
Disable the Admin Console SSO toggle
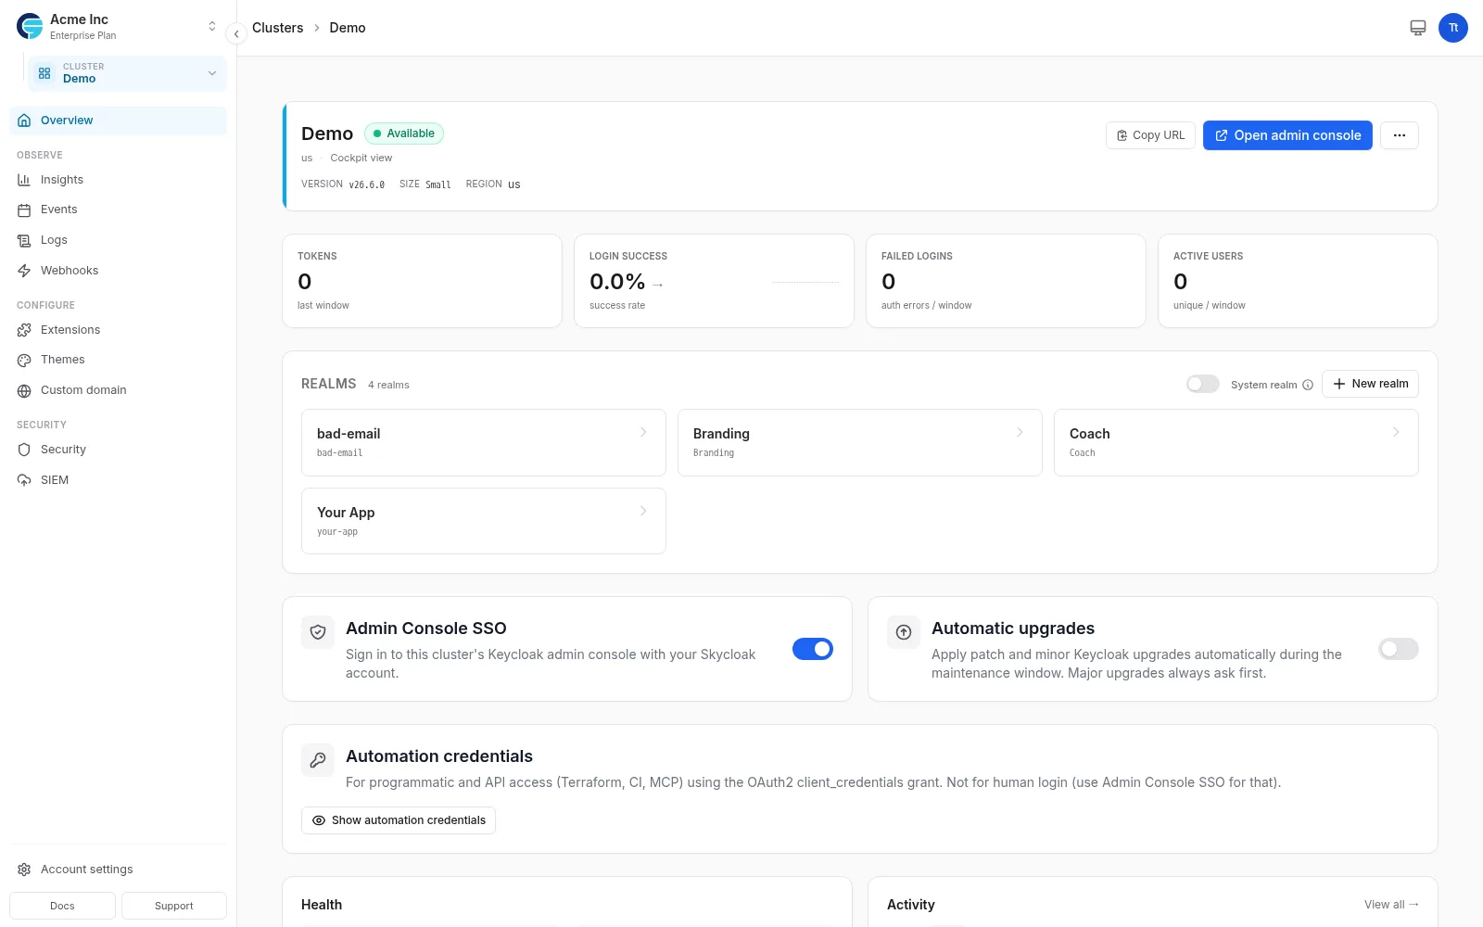point(813,649)
